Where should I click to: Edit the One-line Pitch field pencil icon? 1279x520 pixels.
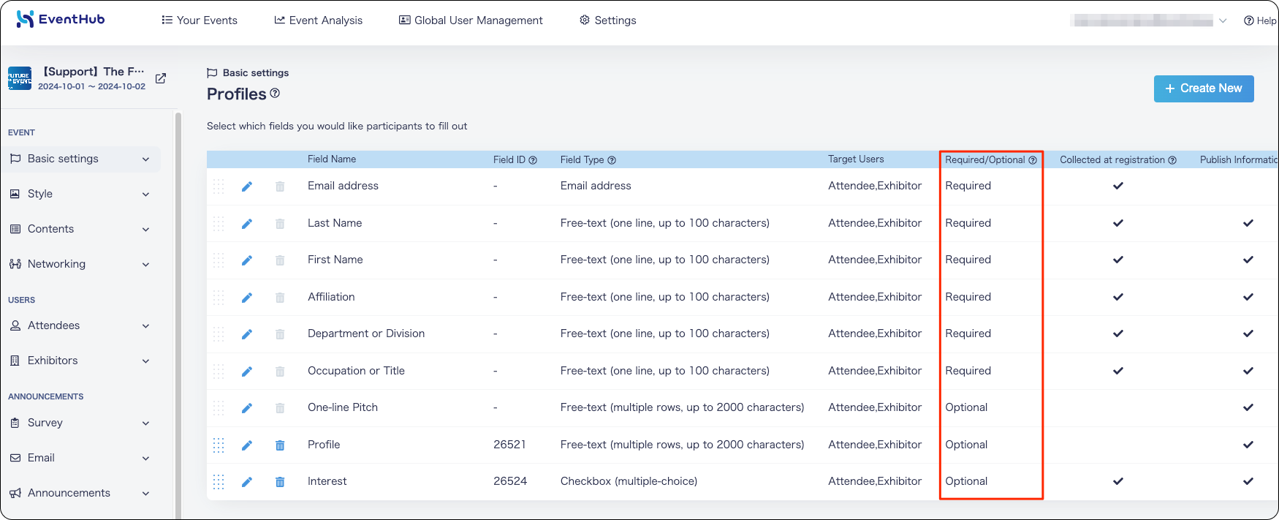pyautogui.click(x=247, y=408)
